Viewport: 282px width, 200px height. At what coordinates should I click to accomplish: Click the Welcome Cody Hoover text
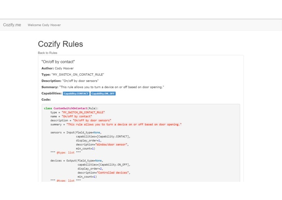[x=44, y=25]
